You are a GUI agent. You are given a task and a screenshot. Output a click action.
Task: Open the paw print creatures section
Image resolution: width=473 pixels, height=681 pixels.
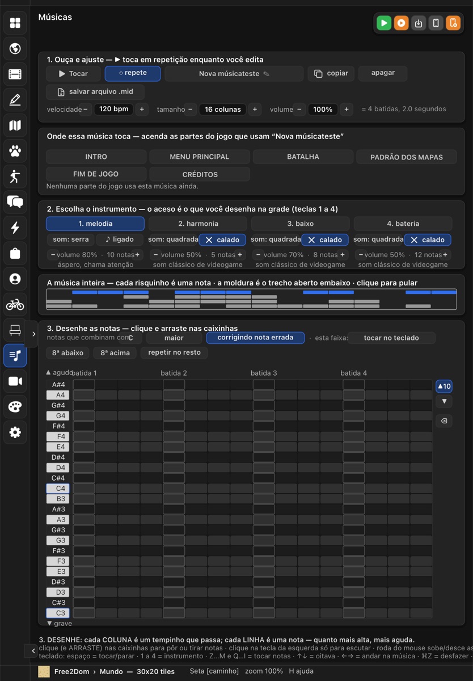click(15, 151)
